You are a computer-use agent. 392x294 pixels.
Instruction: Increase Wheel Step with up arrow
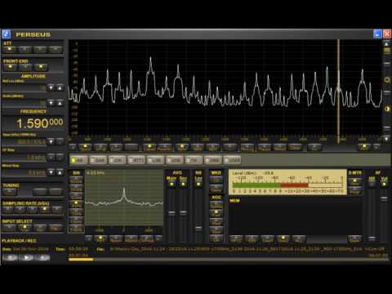(x=60, y=172)
